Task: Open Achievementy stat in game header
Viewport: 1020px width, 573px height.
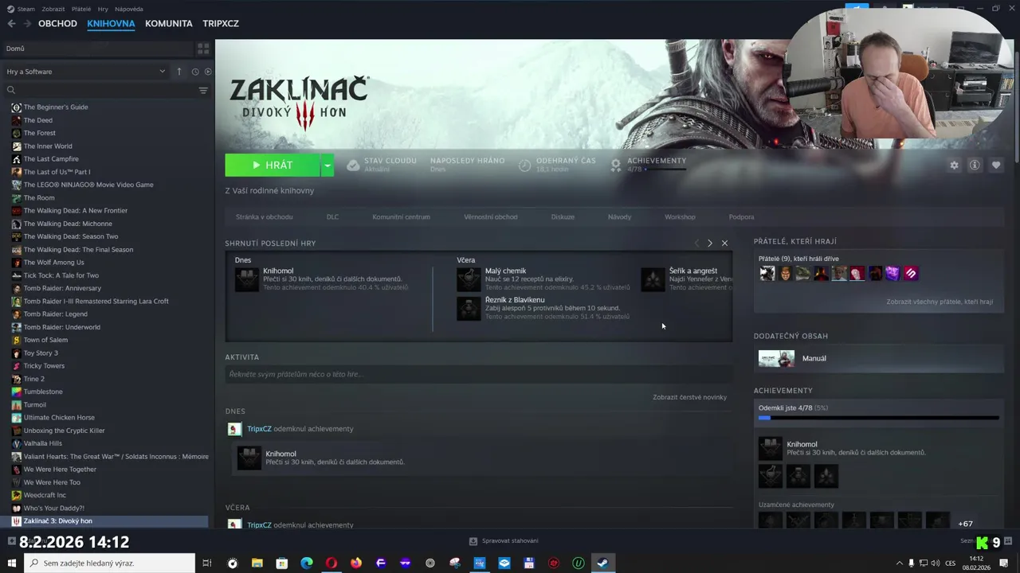Action: coord(648,165)
